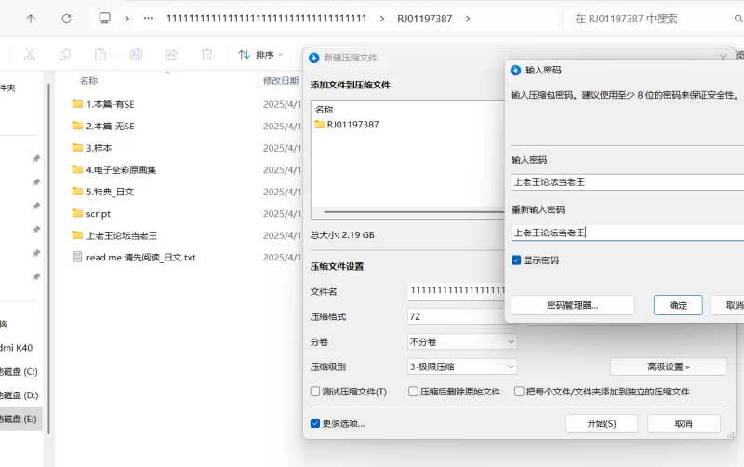
Task: Click the Rename icon in toolbar
Action: pos(136,55)
